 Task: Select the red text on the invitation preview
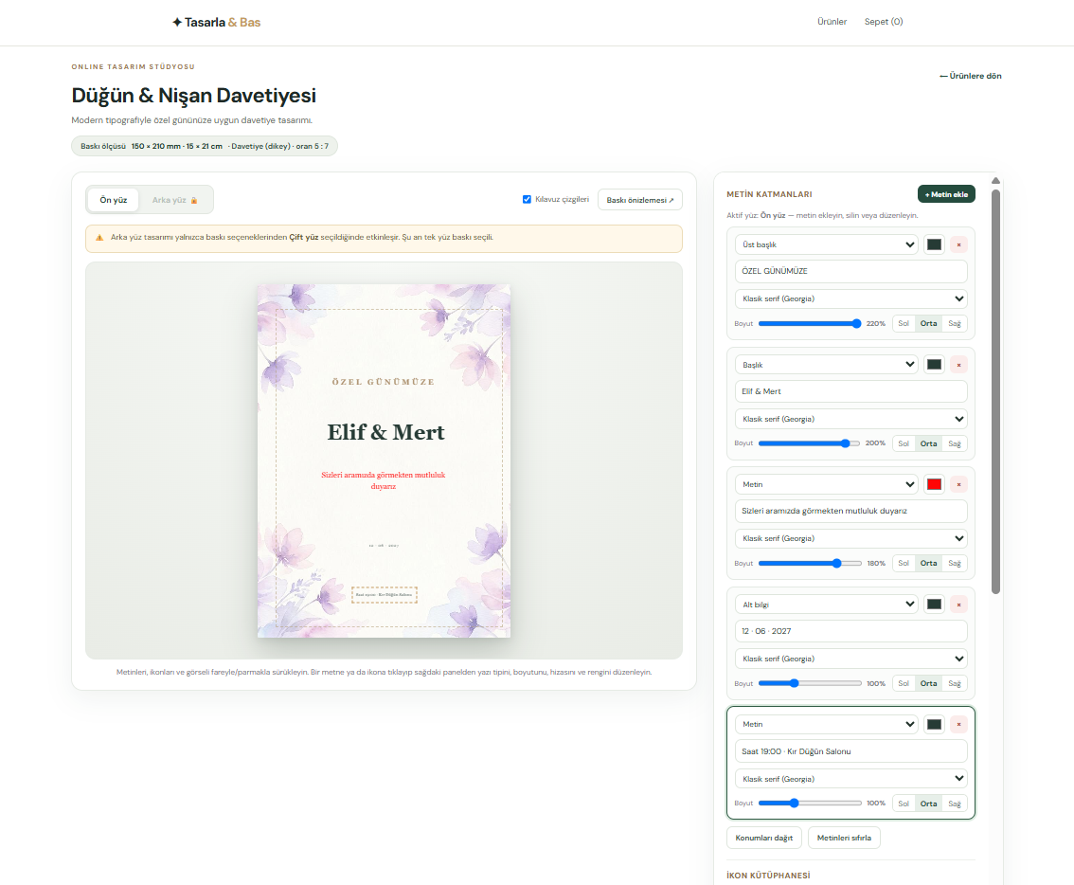coord(384,480)
